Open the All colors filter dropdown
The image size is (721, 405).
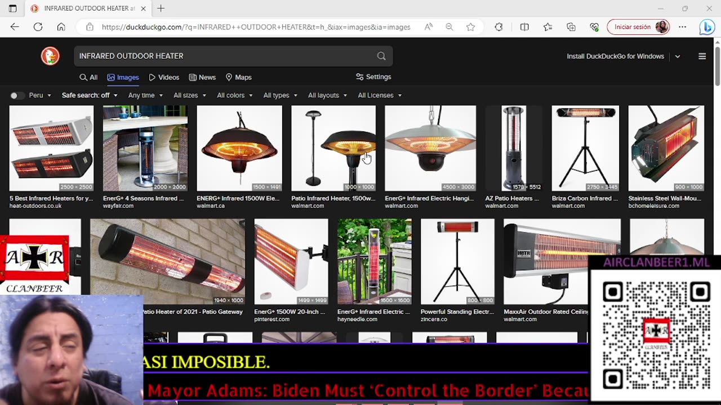235,95
